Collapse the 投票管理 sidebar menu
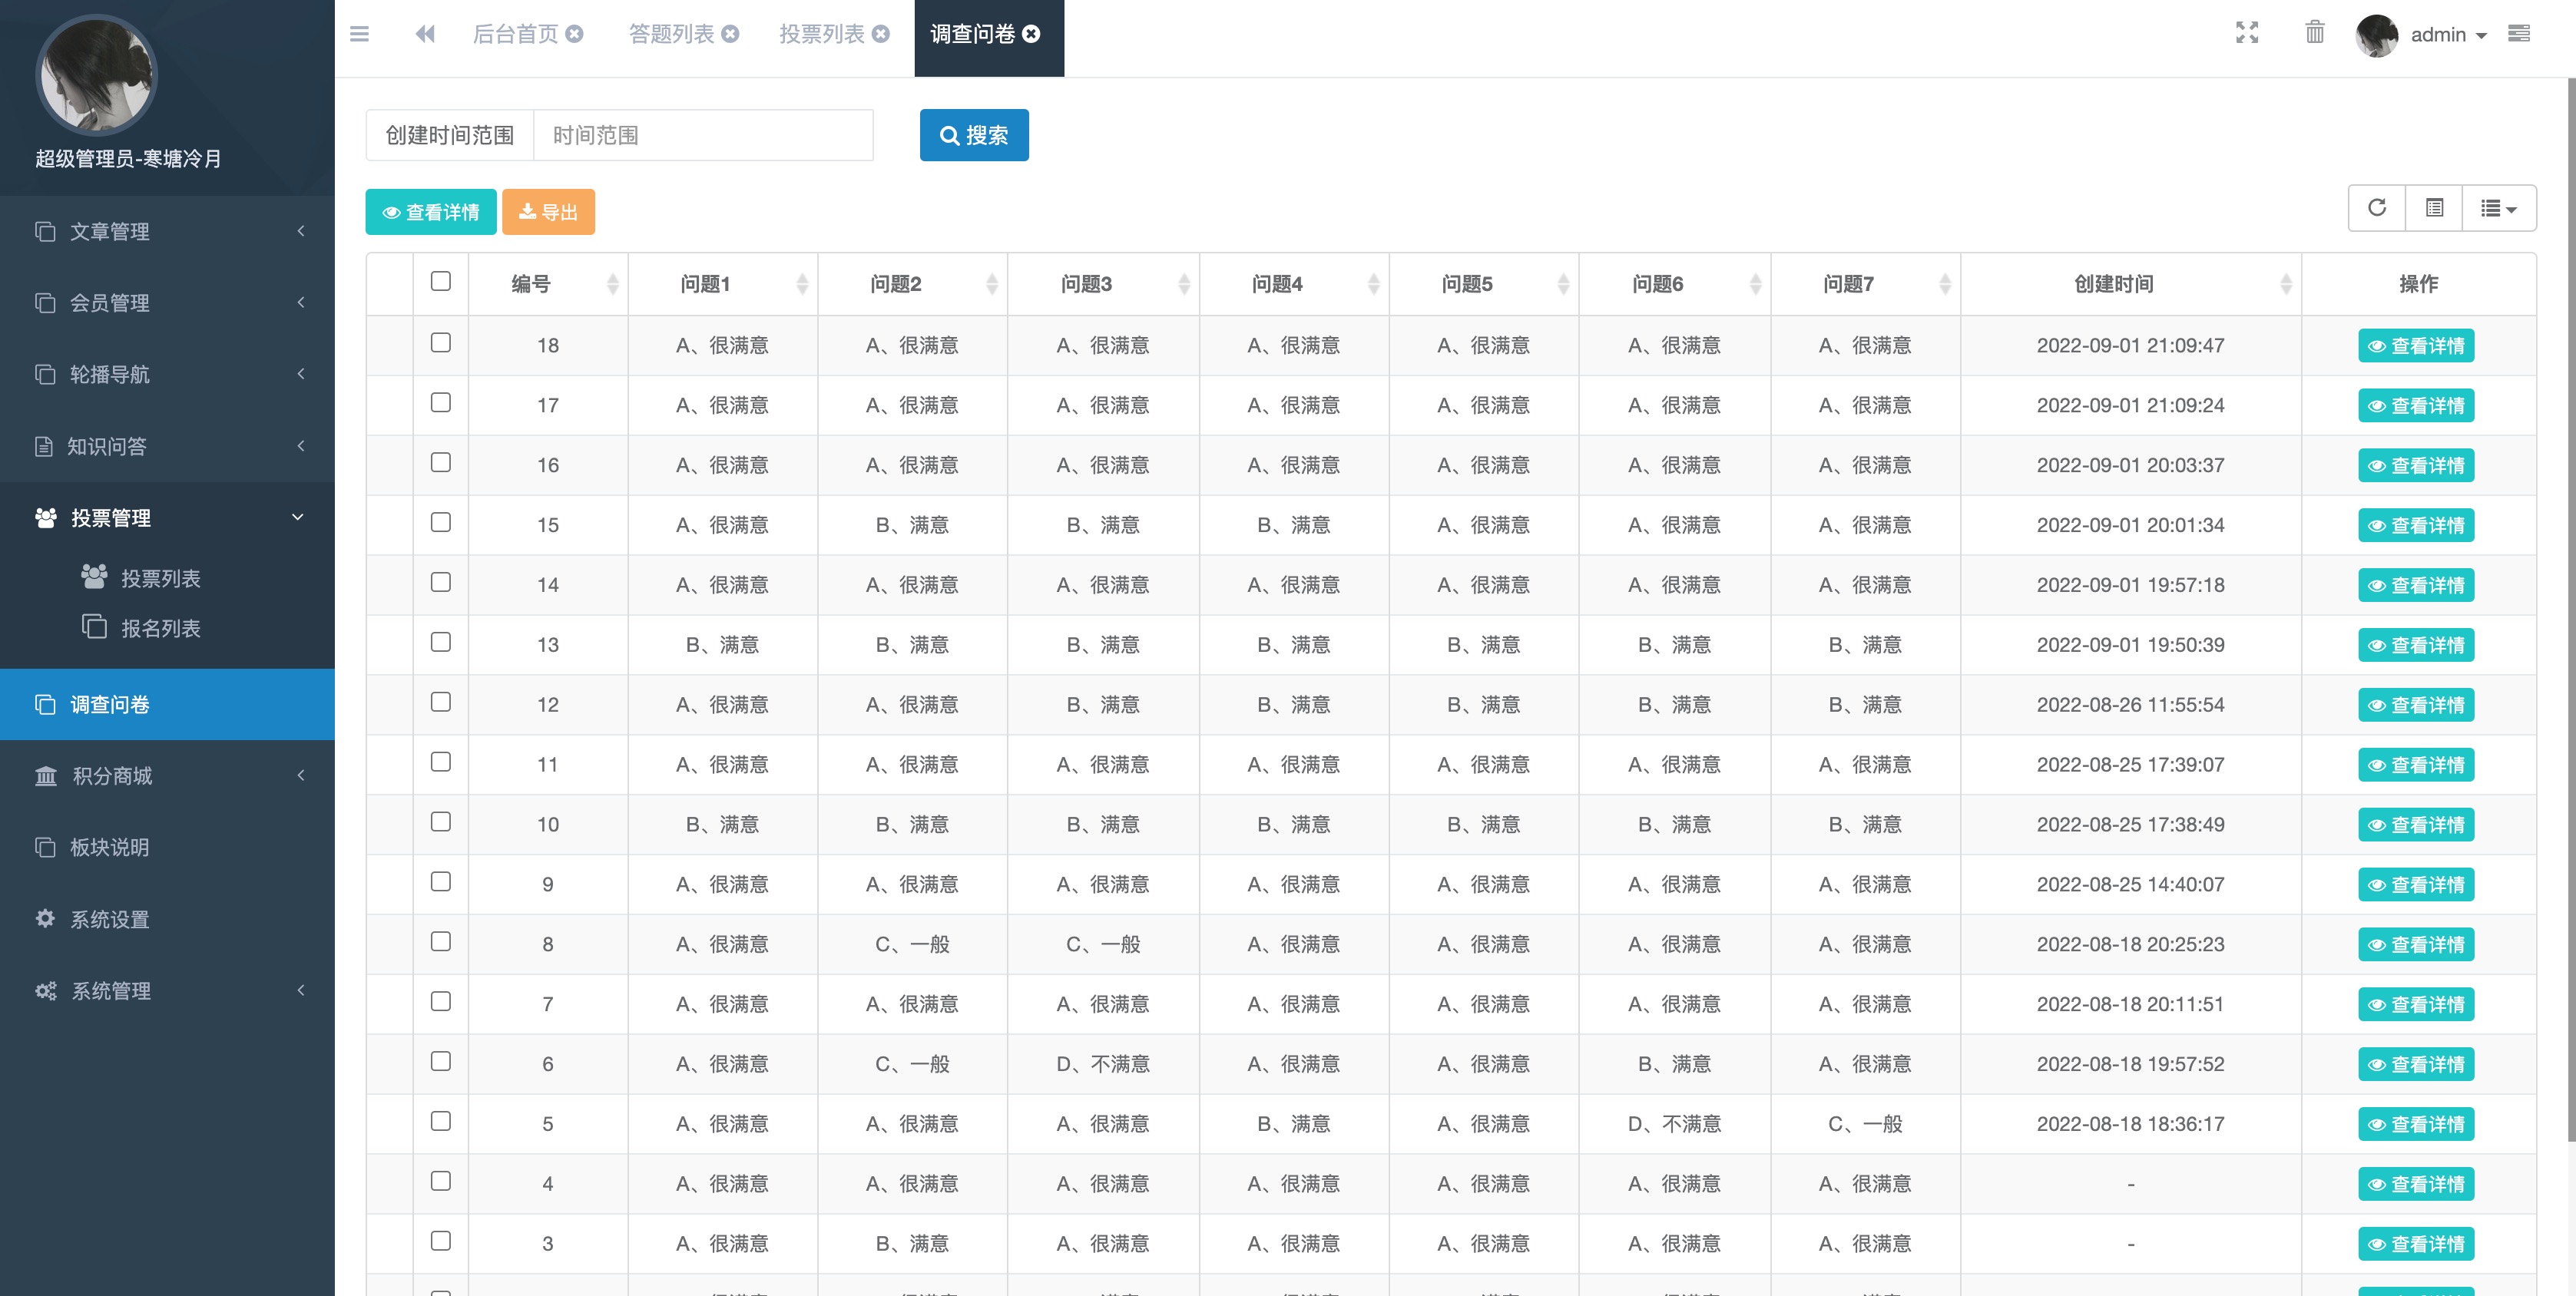The height and width of the screenshot is (1296, 2576). click(167, 518)
